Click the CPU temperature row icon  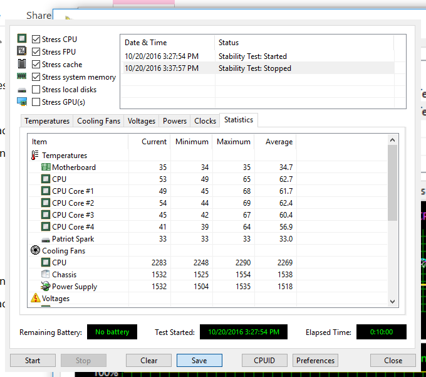[x=46, y=179]
